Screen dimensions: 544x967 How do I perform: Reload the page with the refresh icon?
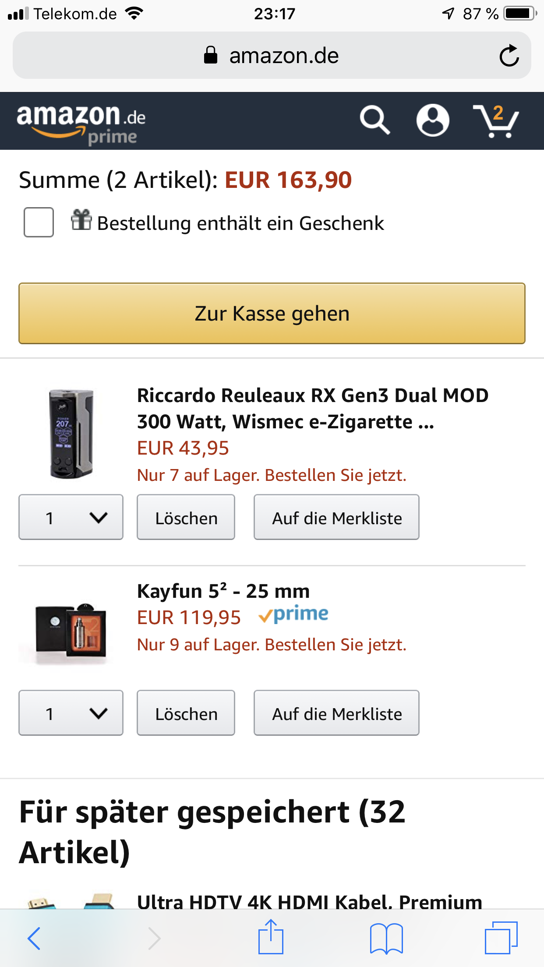tap(509, 56)
